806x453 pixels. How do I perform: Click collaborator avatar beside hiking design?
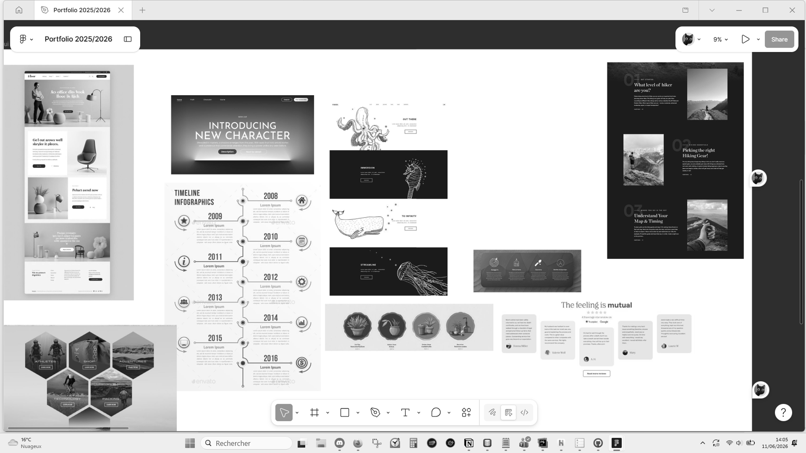click(x=758, y=178)
